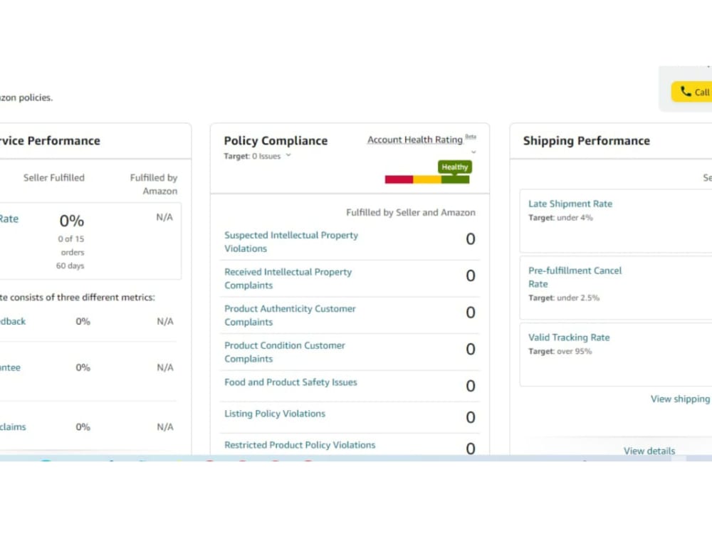Click green segment of health rating bar
Viewport: 712px width, 534px height.
pos(455,179)
